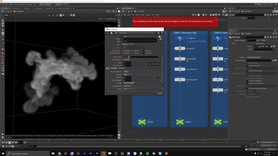The image size is (278, 156).
Task: Open After Effects from the taskbar
Action: pos(85,153)
